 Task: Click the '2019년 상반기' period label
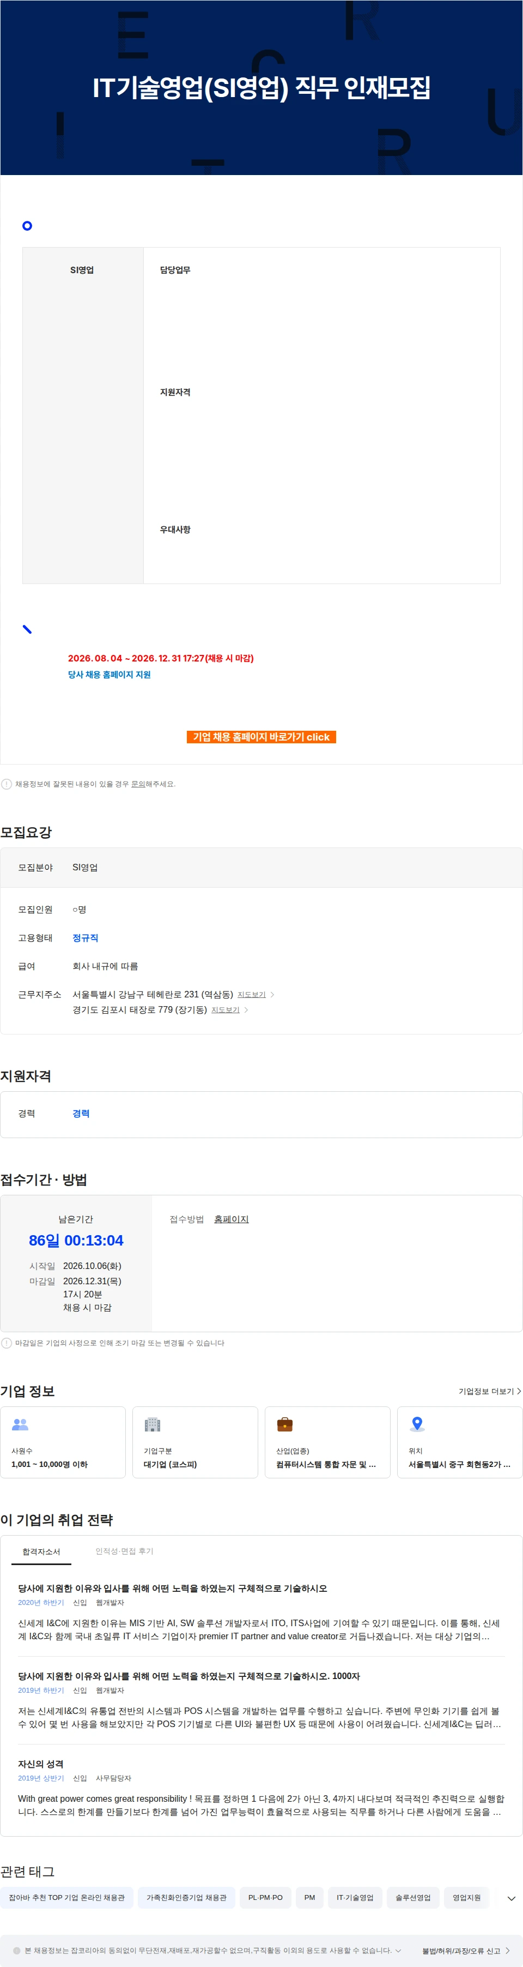[41, 1778]
